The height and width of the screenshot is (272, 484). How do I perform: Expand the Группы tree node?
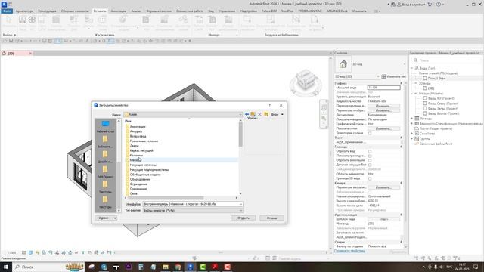point(411,139)
